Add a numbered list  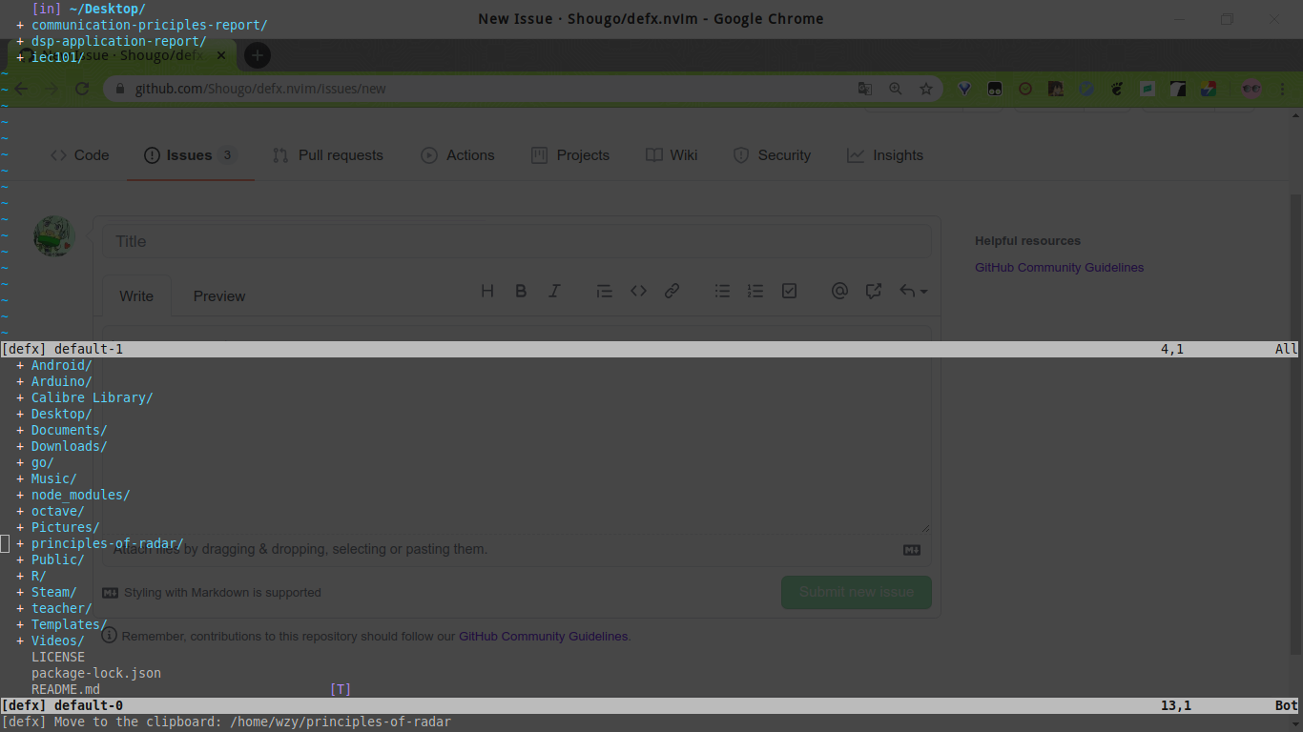(755, 291)
